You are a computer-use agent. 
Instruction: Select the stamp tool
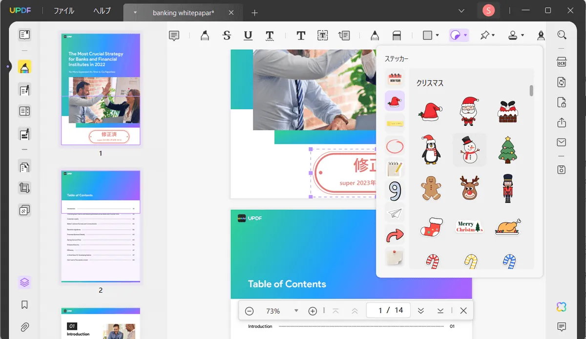tap(513, 35)
